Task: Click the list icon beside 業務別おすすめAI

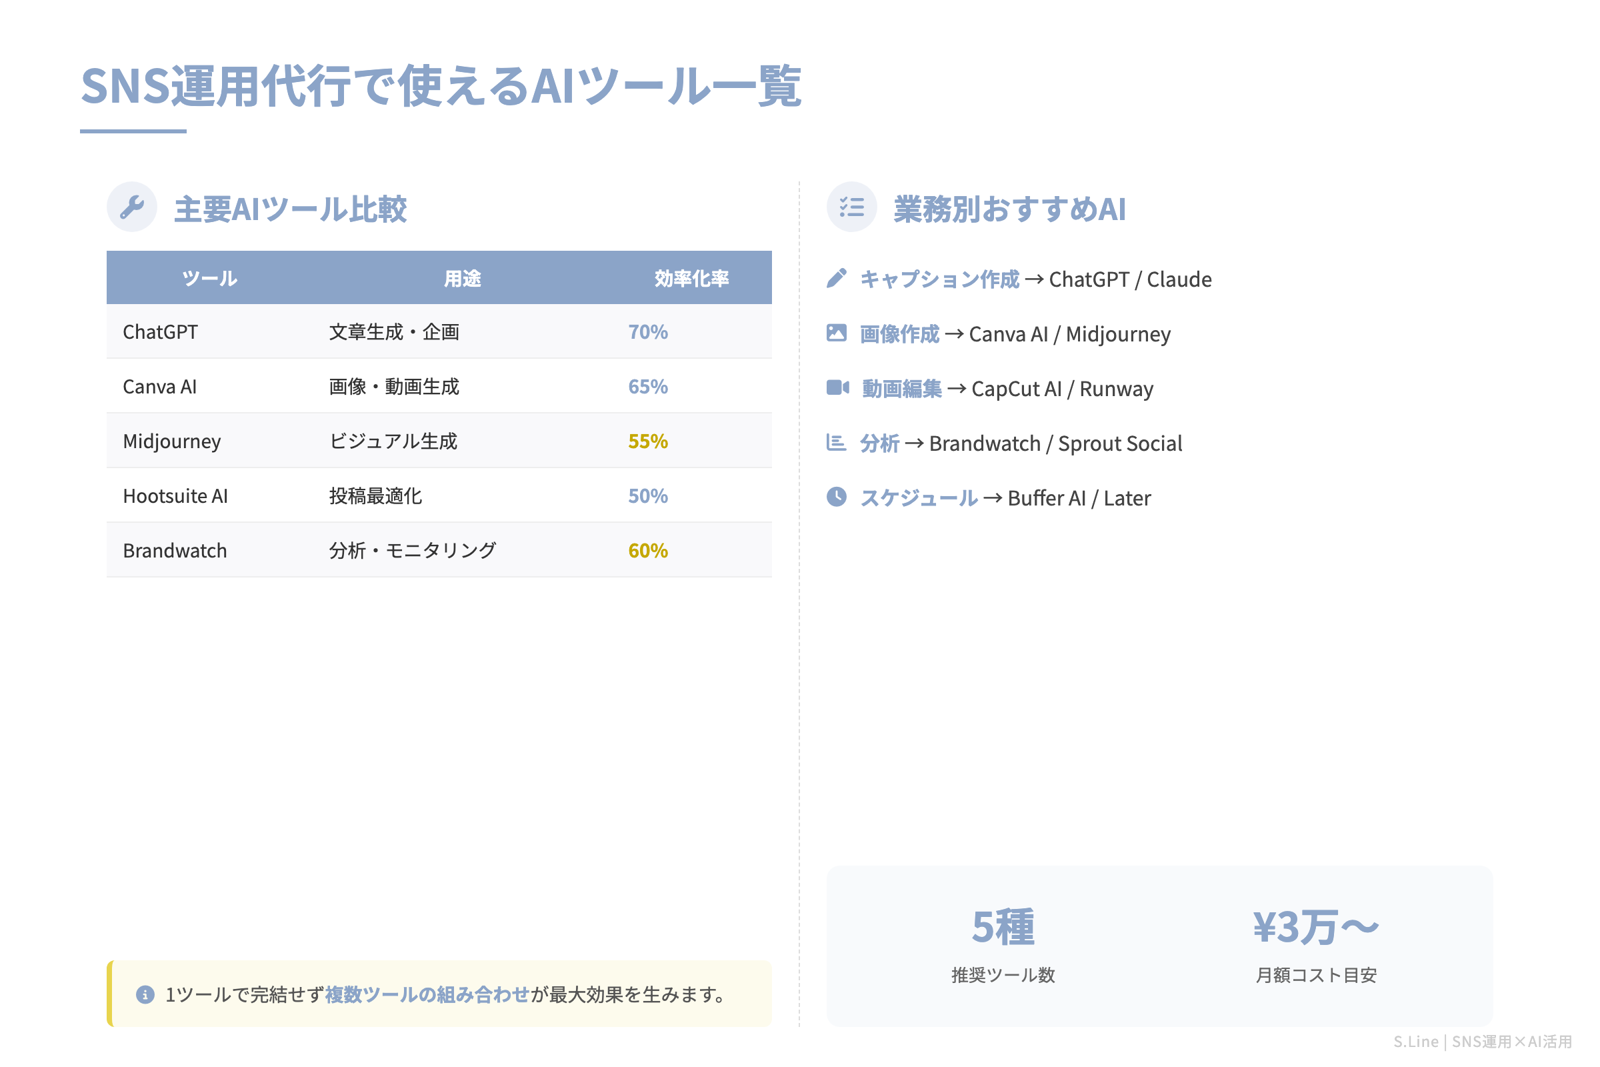Action: [x=852, y=207]
